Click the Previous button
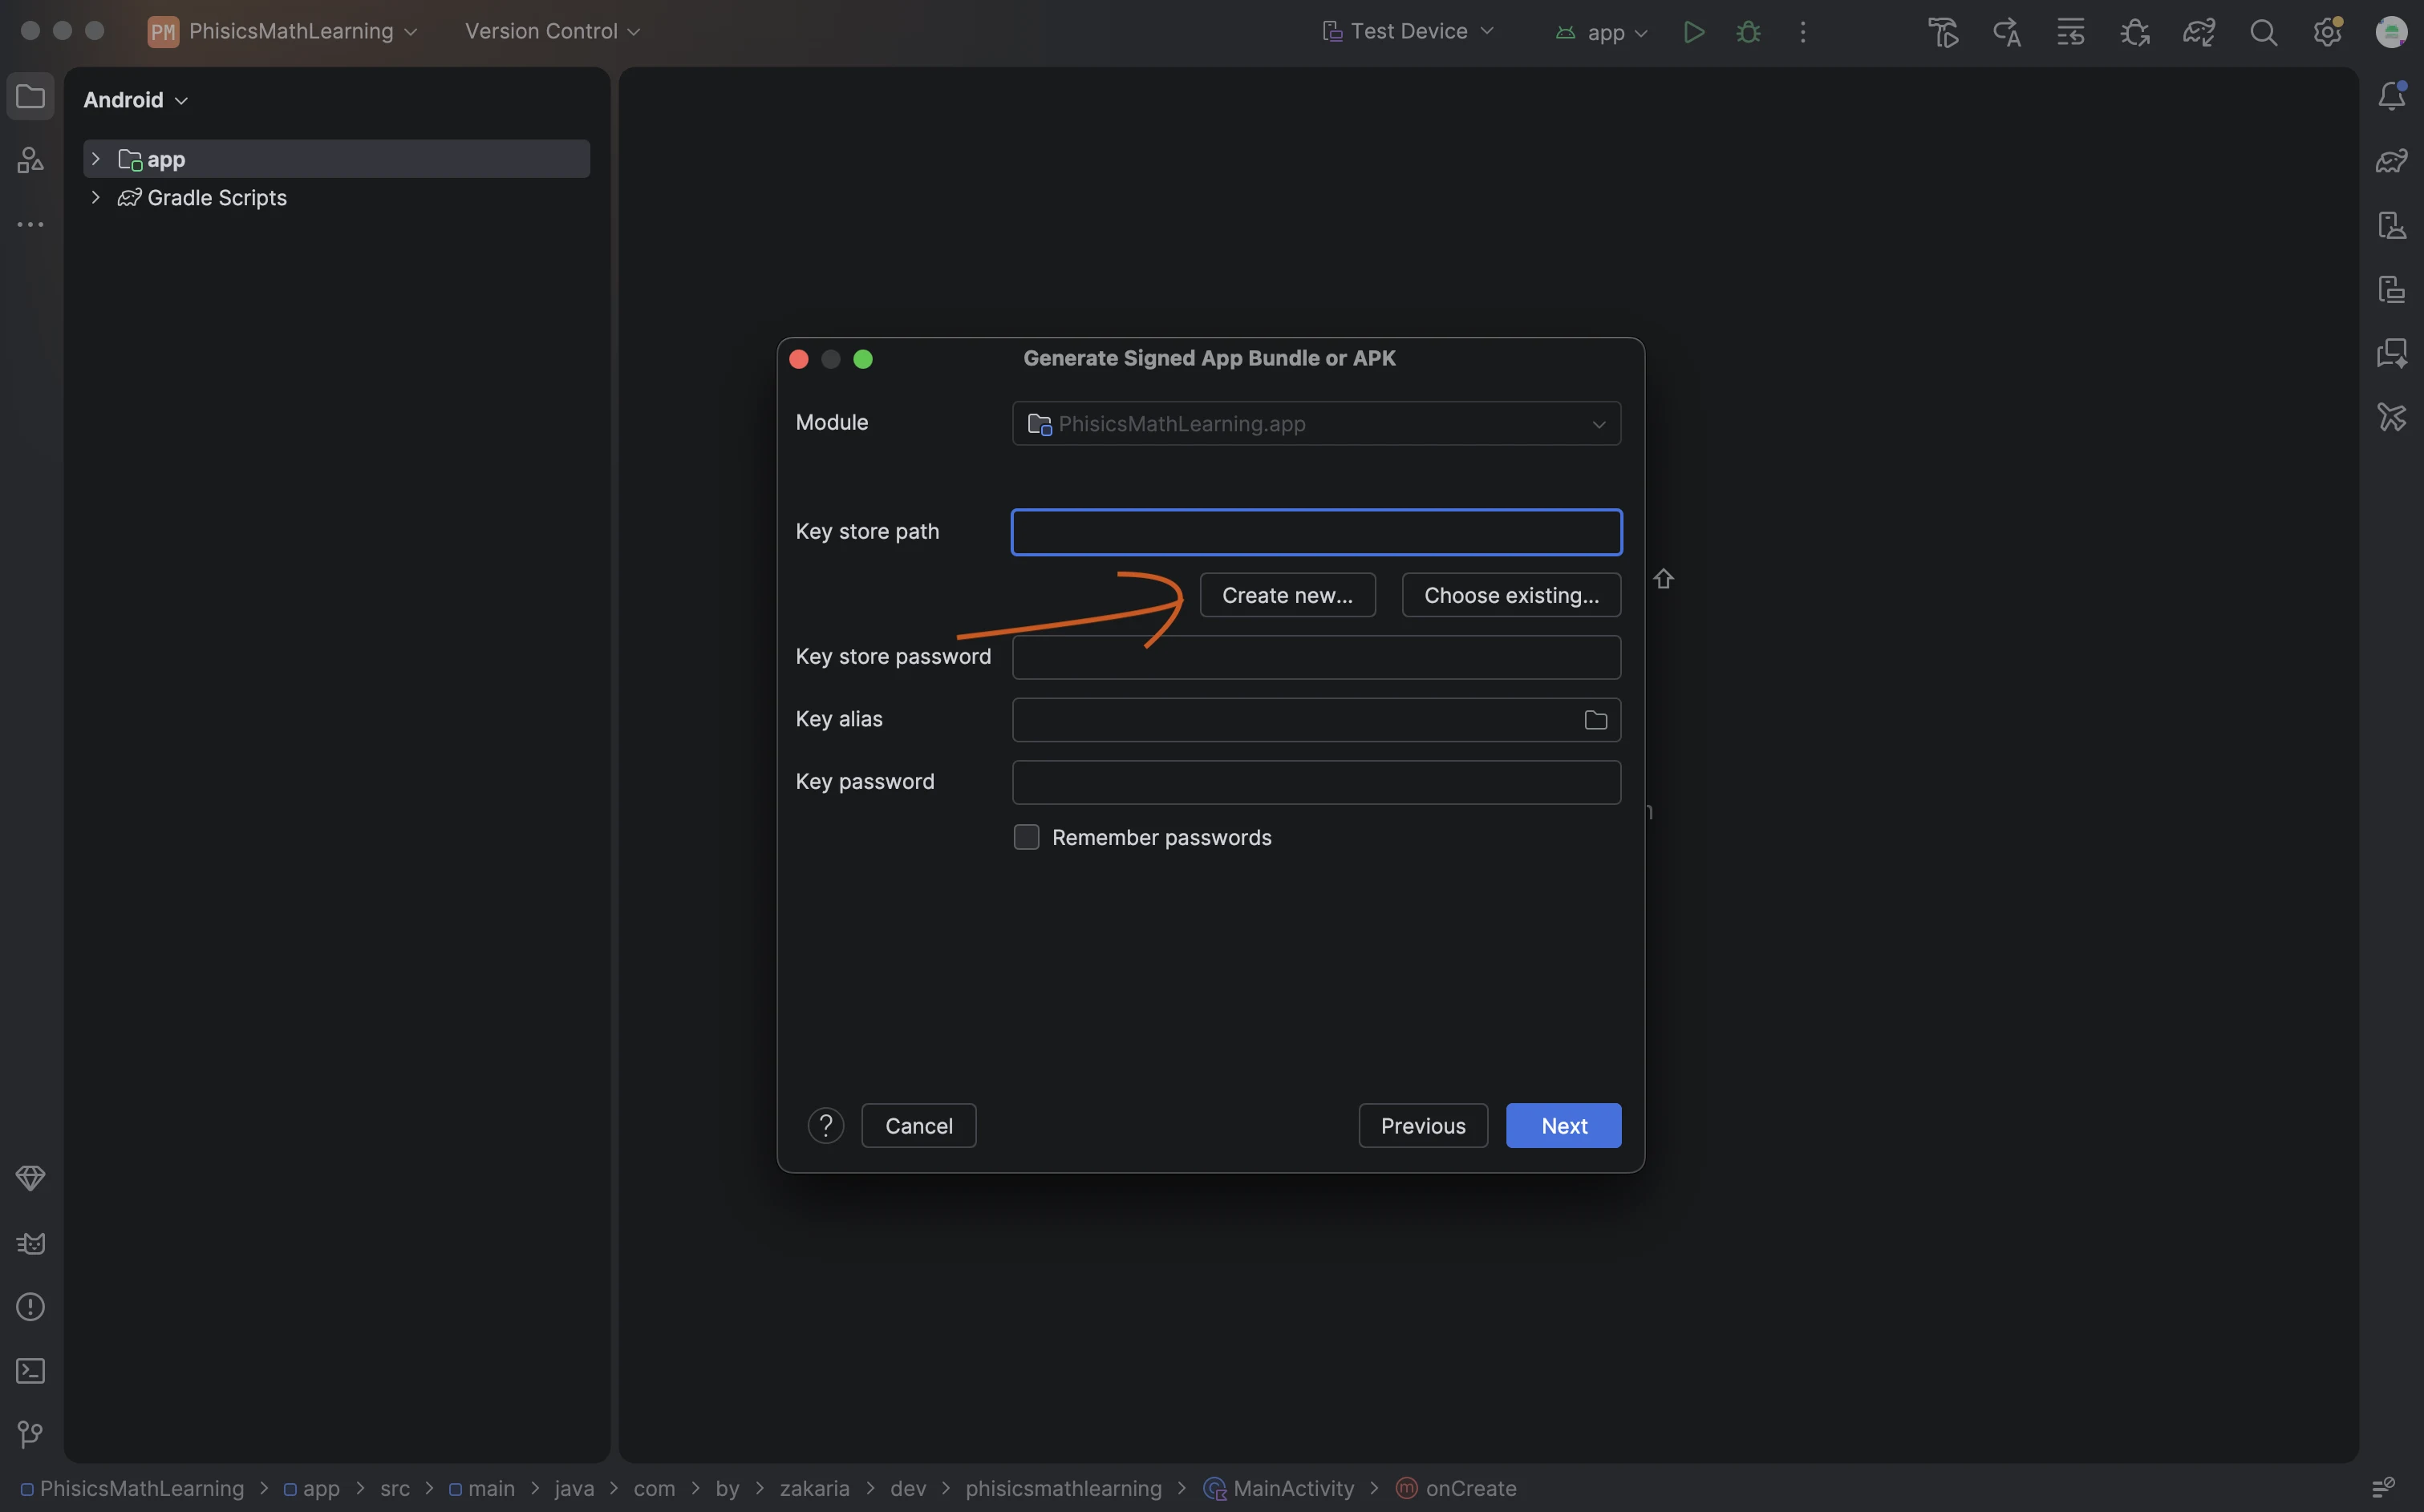 point(1423,1125)
